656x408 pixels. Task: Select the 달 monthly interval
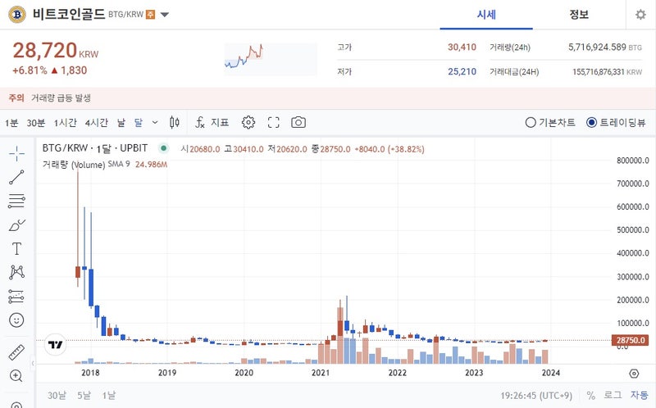pyautogui.click(x=139, y=123)
